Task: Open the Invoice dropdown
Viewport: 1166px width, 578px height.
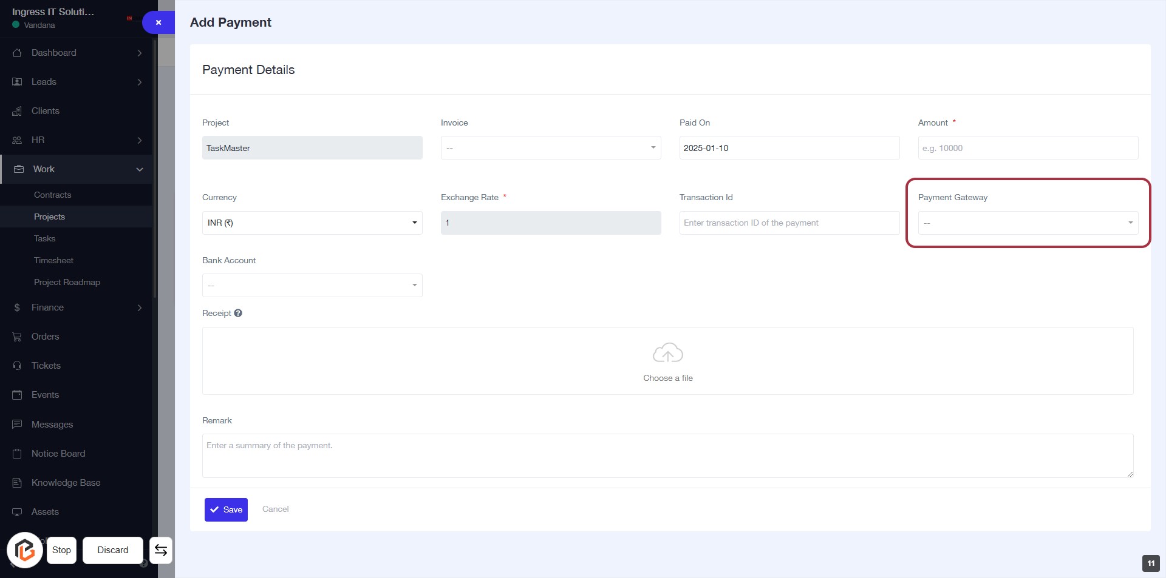Action: [x=550, y=148]
